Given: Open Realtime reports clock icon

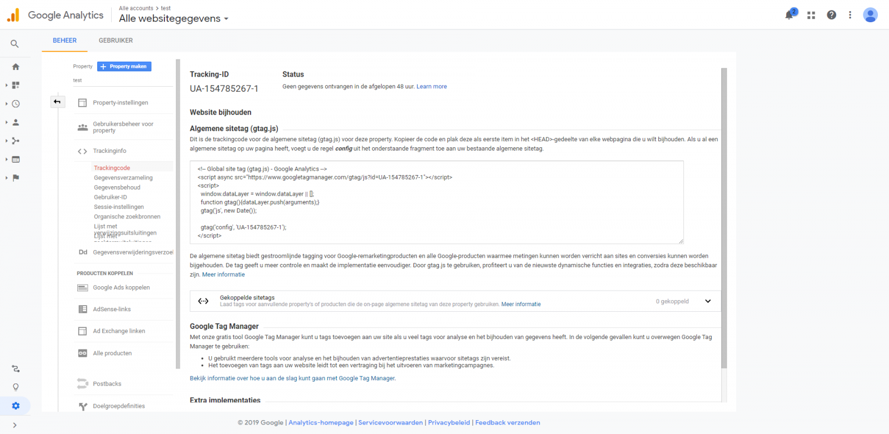Looking at the screenshot, I should 16,104.
